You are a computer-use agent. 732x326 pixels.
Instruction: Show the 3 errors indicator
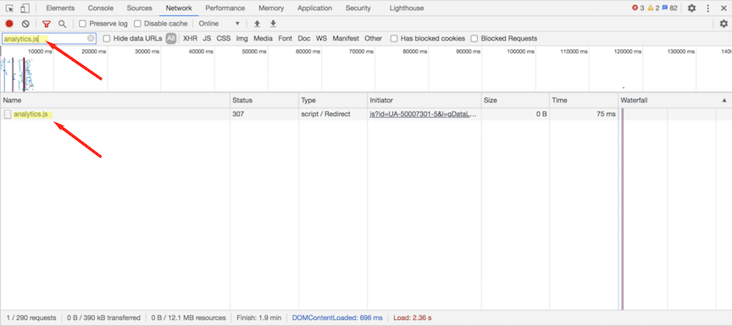click(638, 8)
